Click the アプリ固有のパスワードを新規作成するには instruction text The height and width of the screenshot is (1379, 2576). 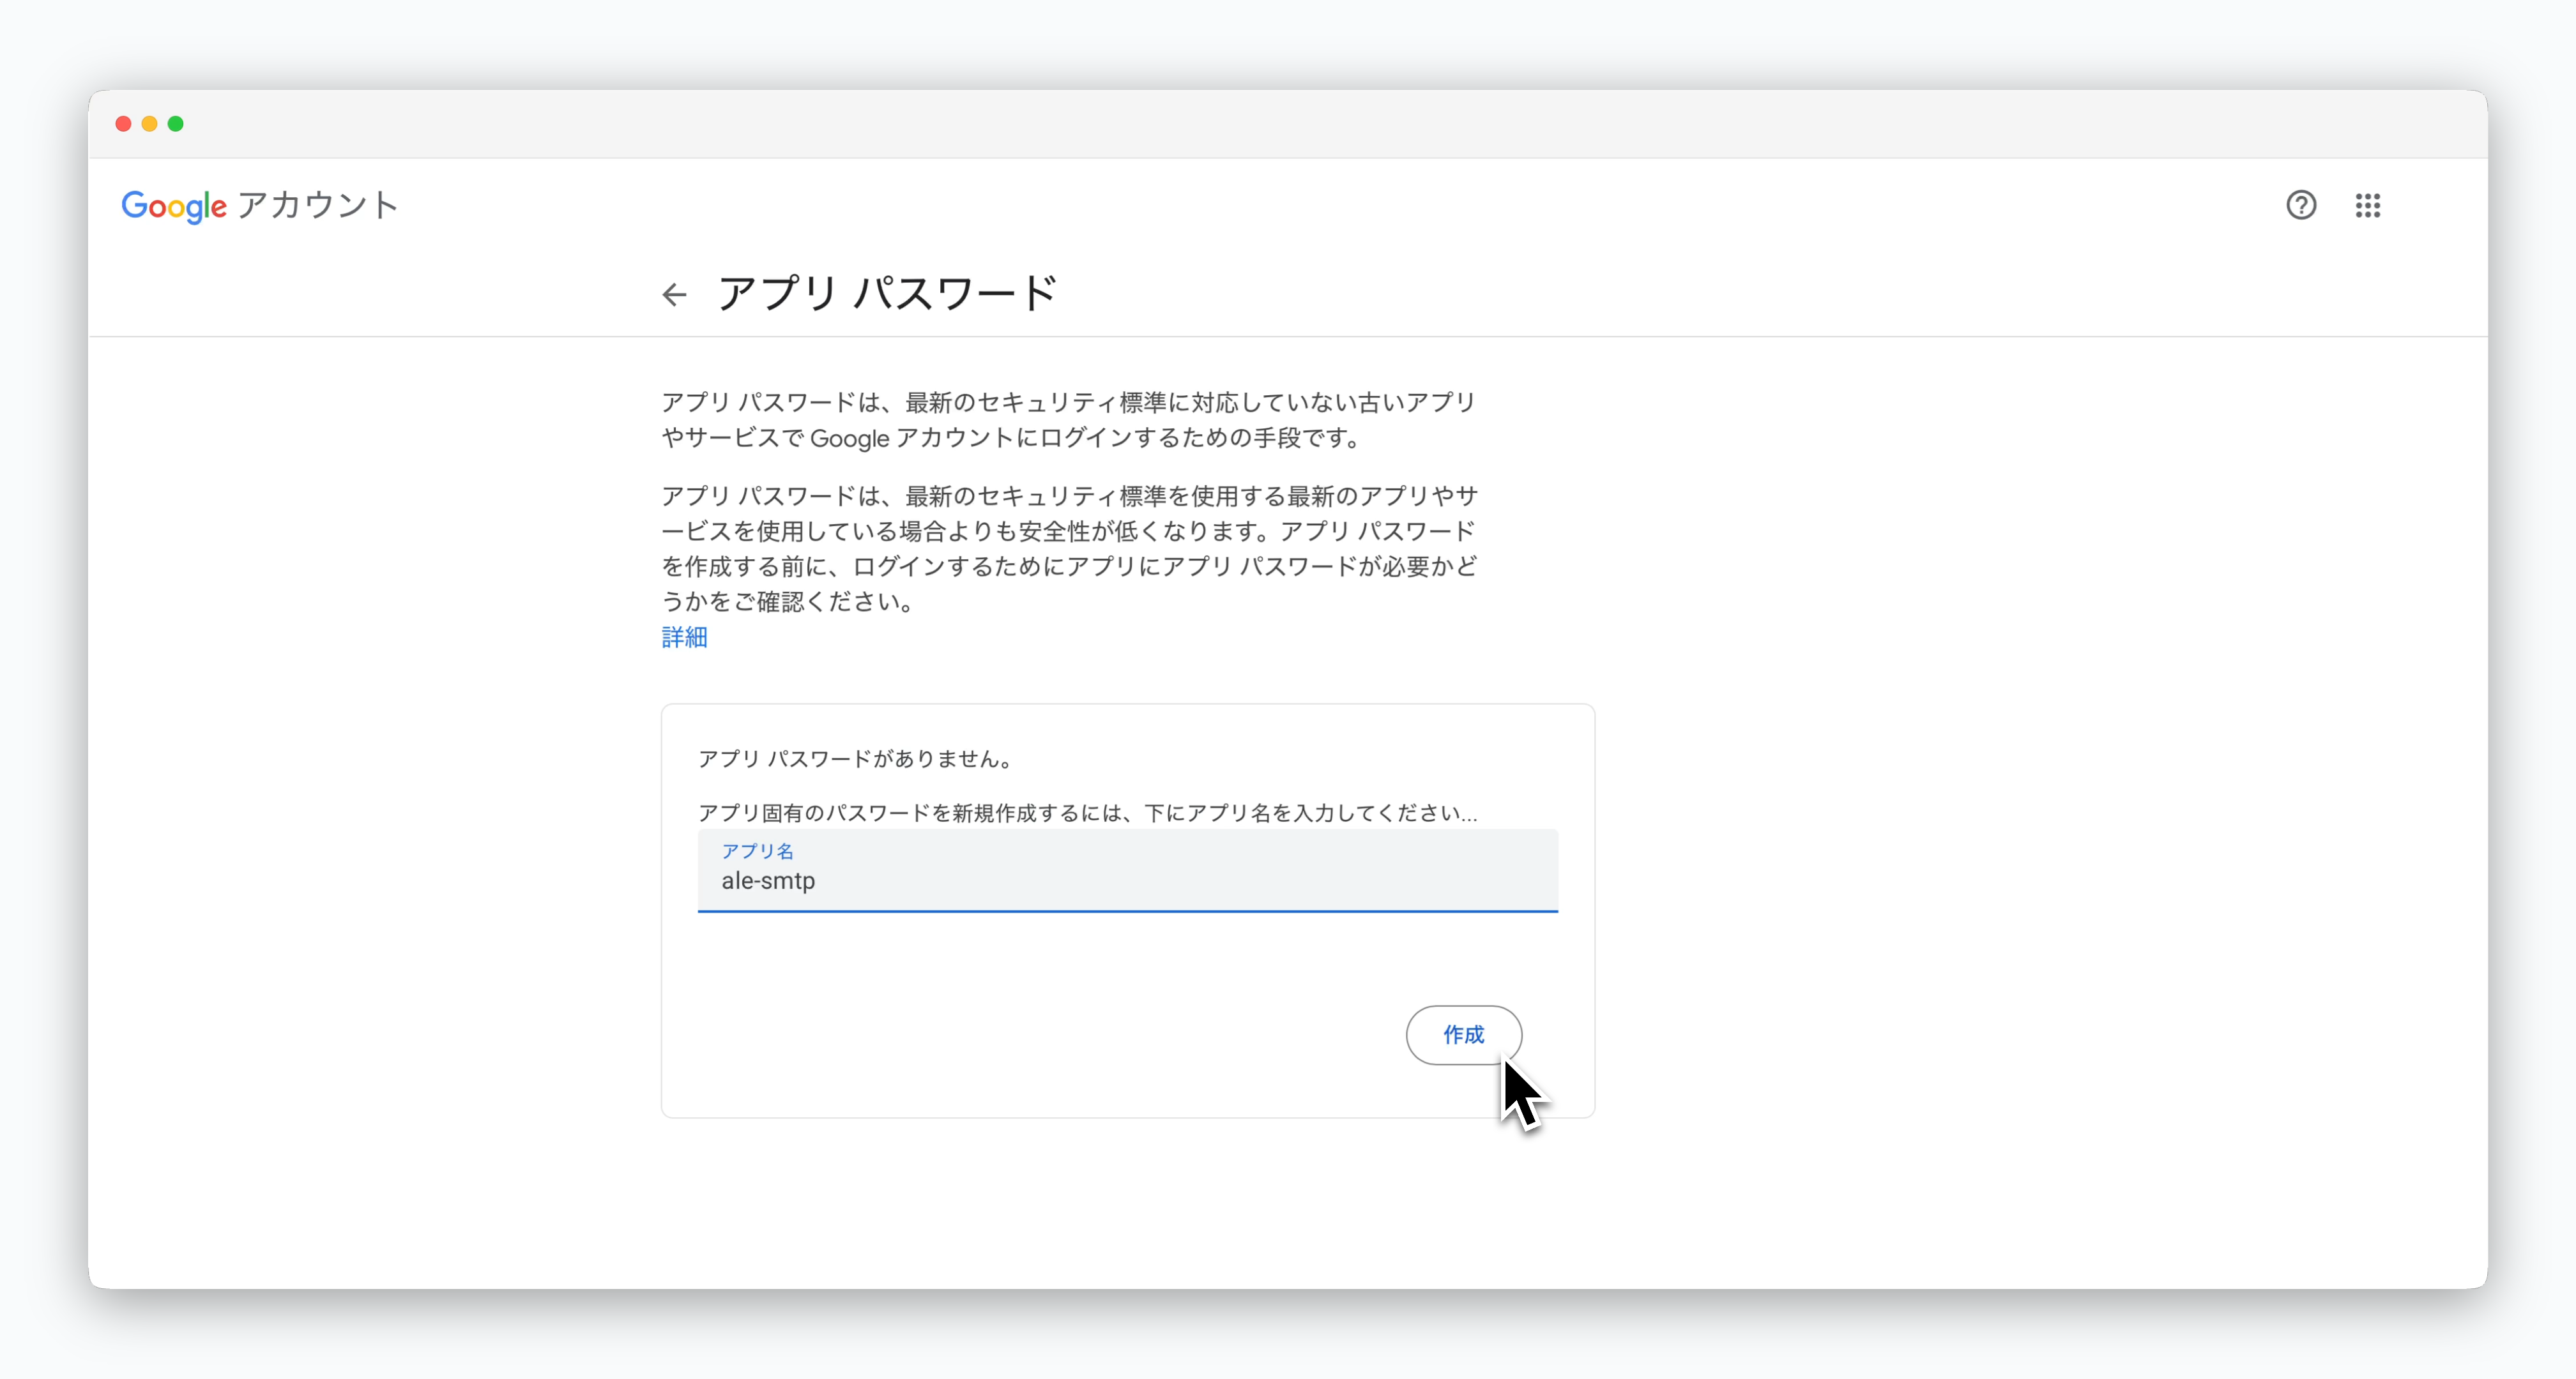[1087, 813]
